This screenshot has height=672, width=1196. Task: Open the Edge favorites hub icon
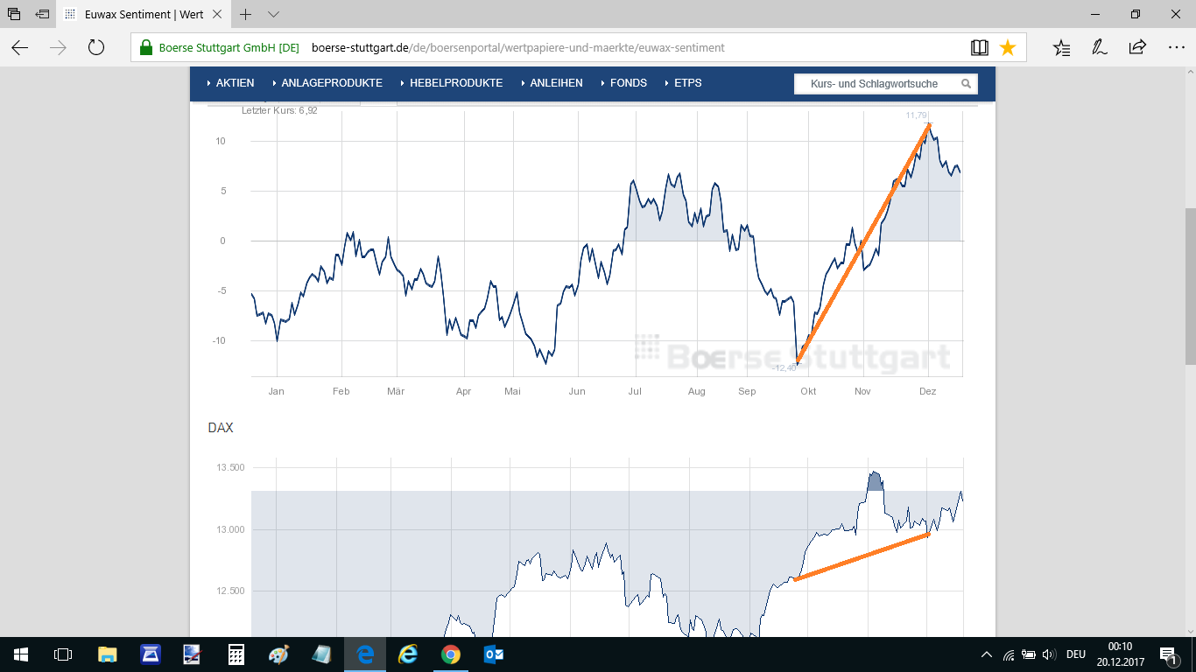1061,48
